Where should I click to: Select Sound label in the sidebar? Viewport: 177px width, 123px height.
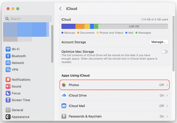point(16,86)
